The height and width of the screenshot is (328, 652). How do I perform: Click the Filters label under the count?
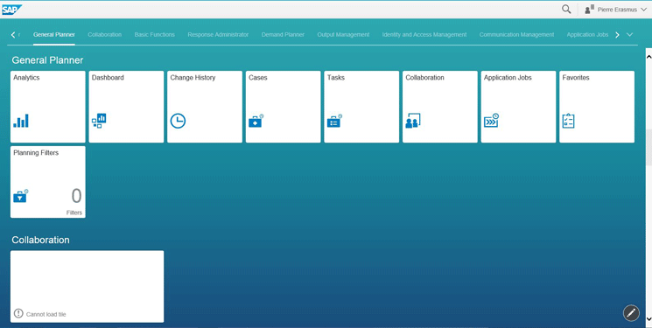(x=74, y=213)
